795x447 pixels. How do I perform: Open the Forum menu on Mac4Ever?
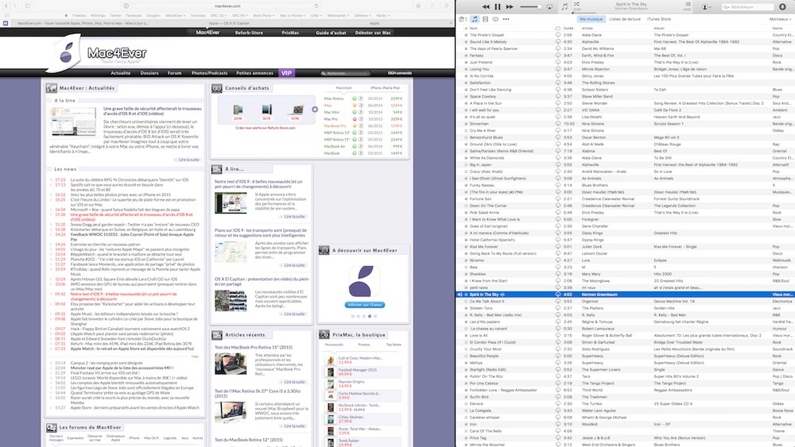coord(174,73)
